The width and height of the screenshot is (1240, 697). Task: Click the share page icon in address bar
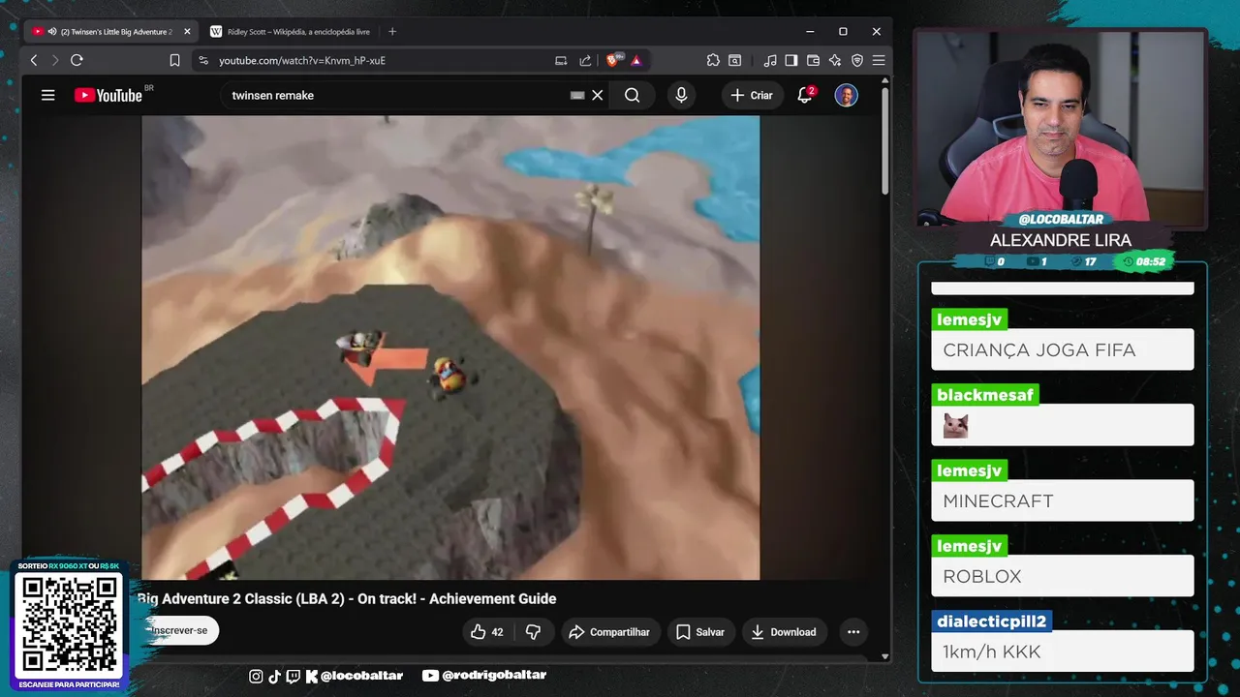click(585, 60)
